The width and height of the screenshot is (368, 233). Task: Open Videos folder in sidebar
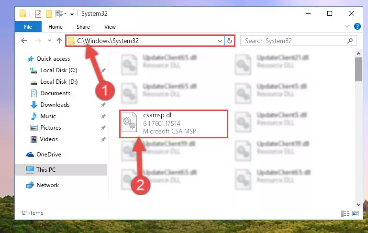(49, 139)
